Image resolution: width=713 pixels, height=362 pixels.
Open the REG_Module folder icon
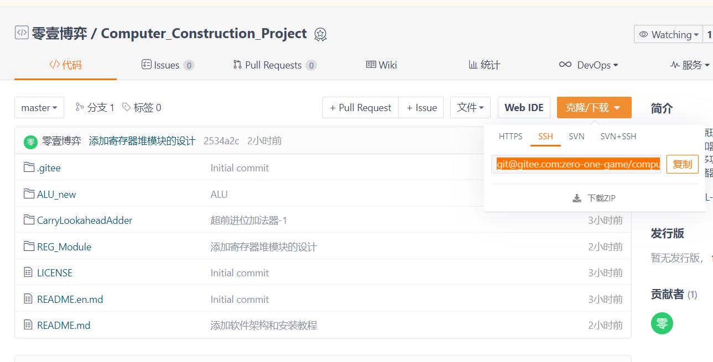[x=29, y=246]
